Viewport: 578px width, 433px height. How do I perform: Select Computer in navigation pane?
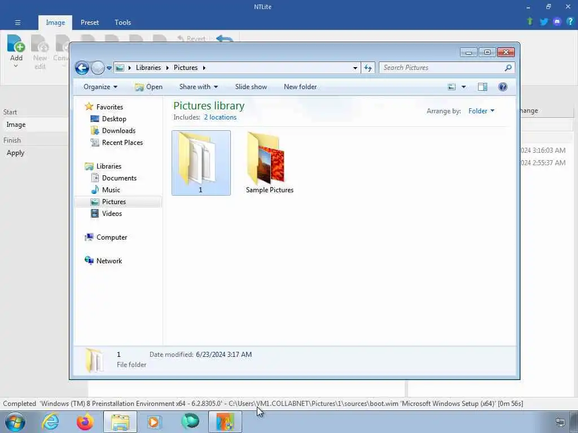point(112,237)
